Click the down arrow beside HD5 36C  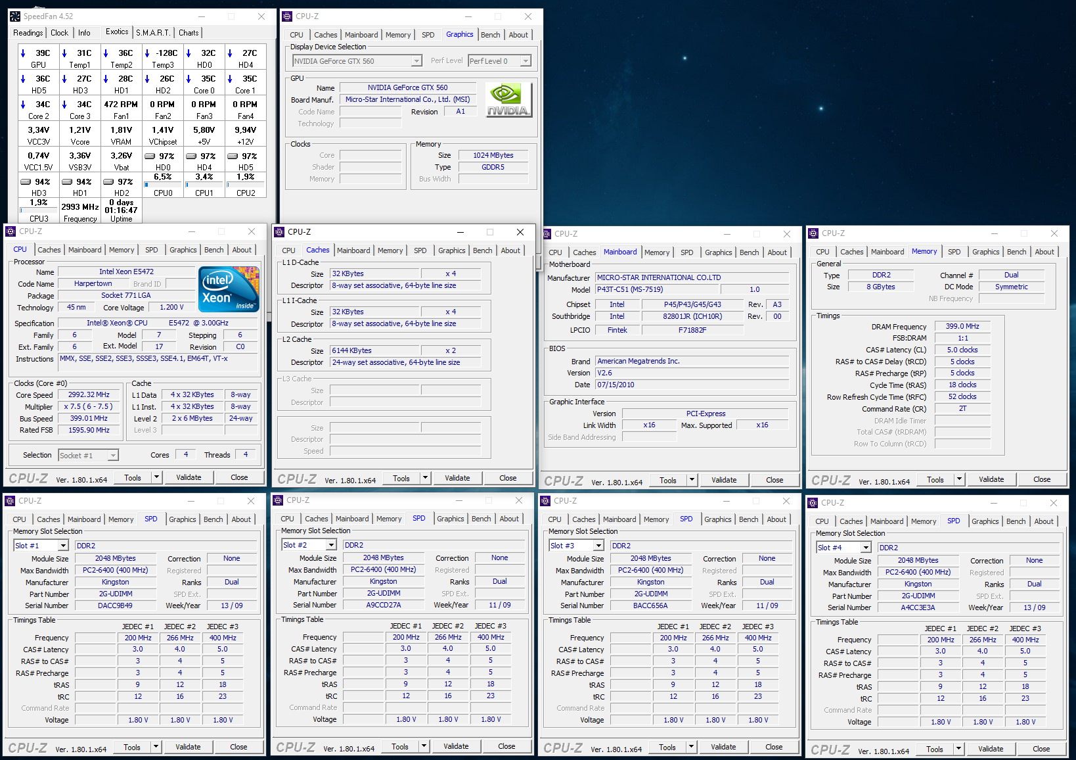23,79
